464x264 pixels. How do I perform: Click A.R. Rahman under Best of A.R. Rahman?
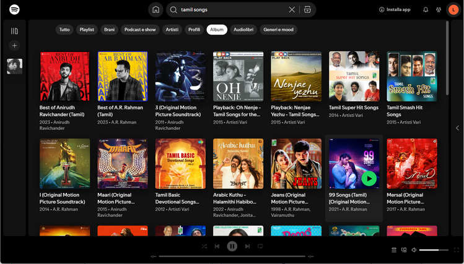[124, 122]
